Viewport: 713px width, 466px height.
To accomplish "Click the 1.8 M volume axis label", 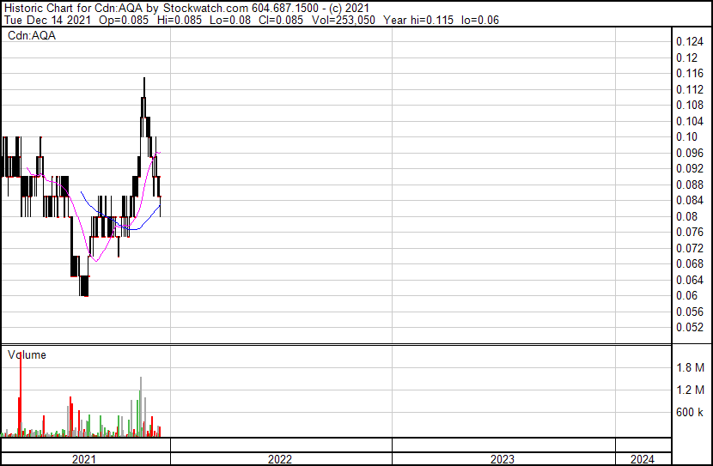I will [x=690, y=368].
